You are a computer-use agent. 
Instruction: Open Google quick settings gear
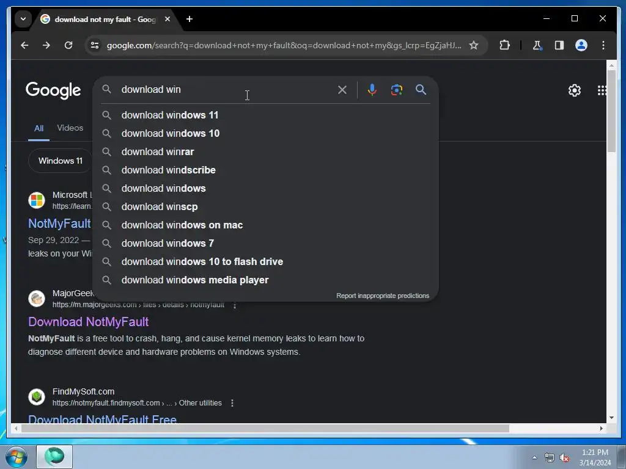point(575,90)
